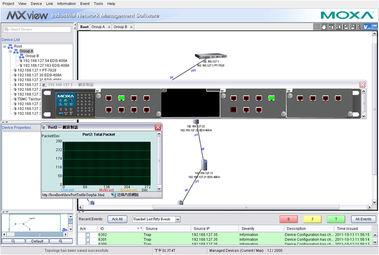Switch to the Root tab
The height and width of the screenshot is (255, 379).
point(84,27)
